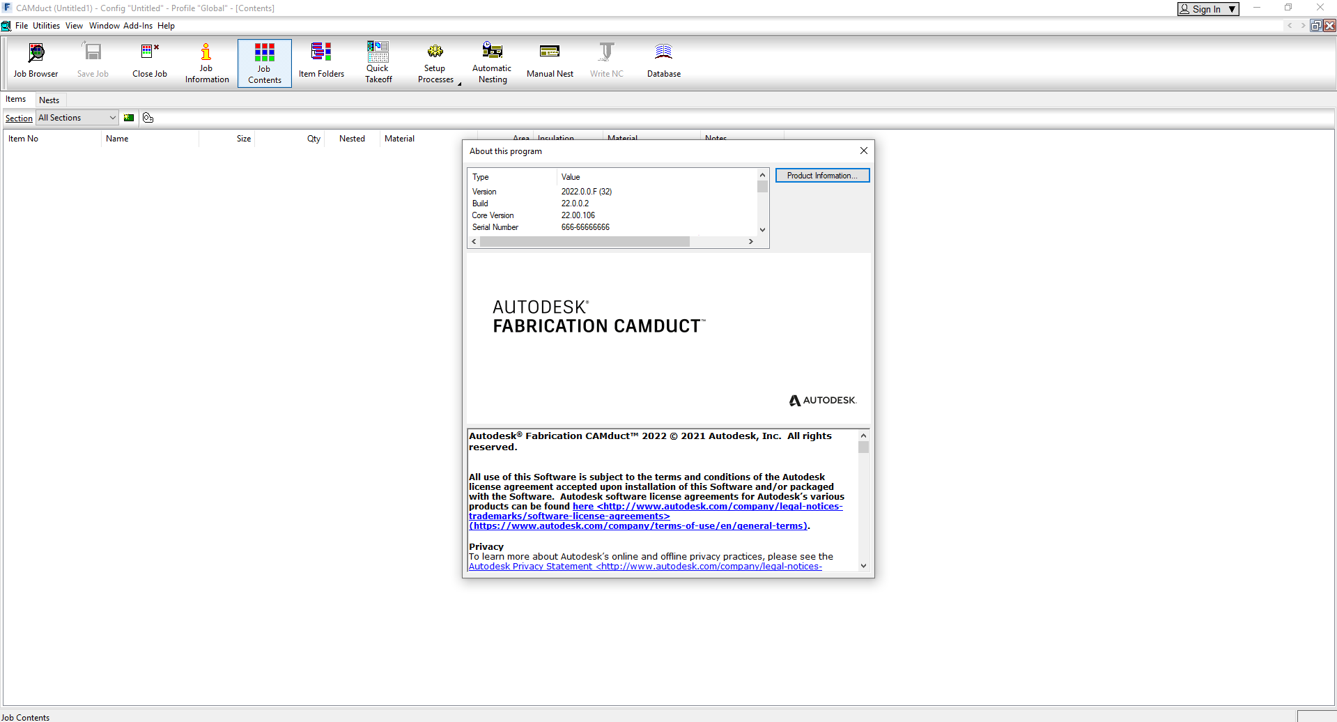Click the Write NC toolbar icon
Image resolution: width=1337 pixels, height=722 pixels.
(x=607, y=61)
